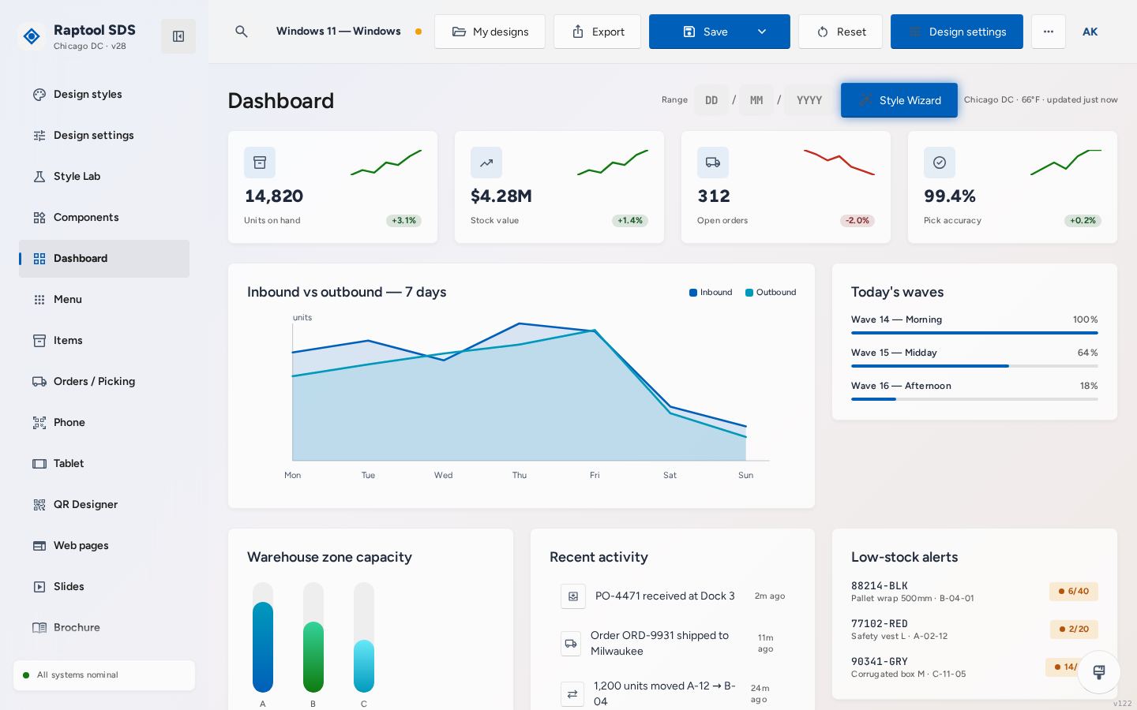
Task: Collapse the sidebar with the panel icon
Action: click(x=178, y=36)
